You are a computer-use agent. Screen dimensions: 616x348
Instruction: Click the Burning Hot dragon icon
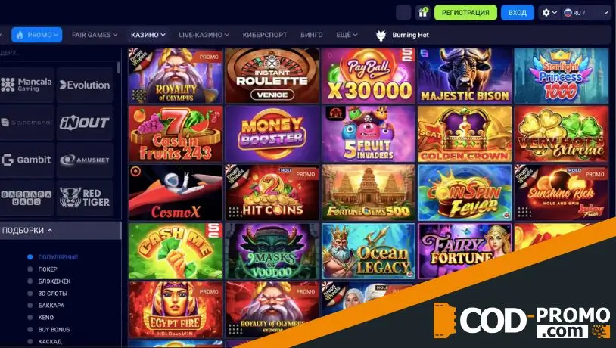coord(381,35)
